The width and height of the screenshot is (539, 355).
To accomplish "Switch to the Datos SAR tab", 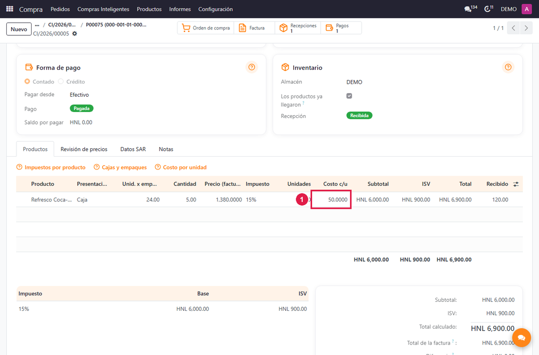I will (133, 149).
